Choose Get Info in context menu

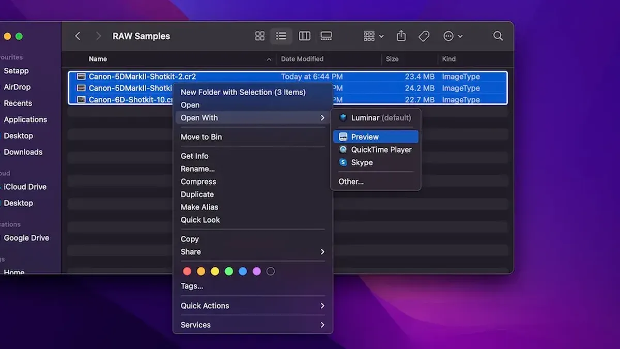[194, 156]
